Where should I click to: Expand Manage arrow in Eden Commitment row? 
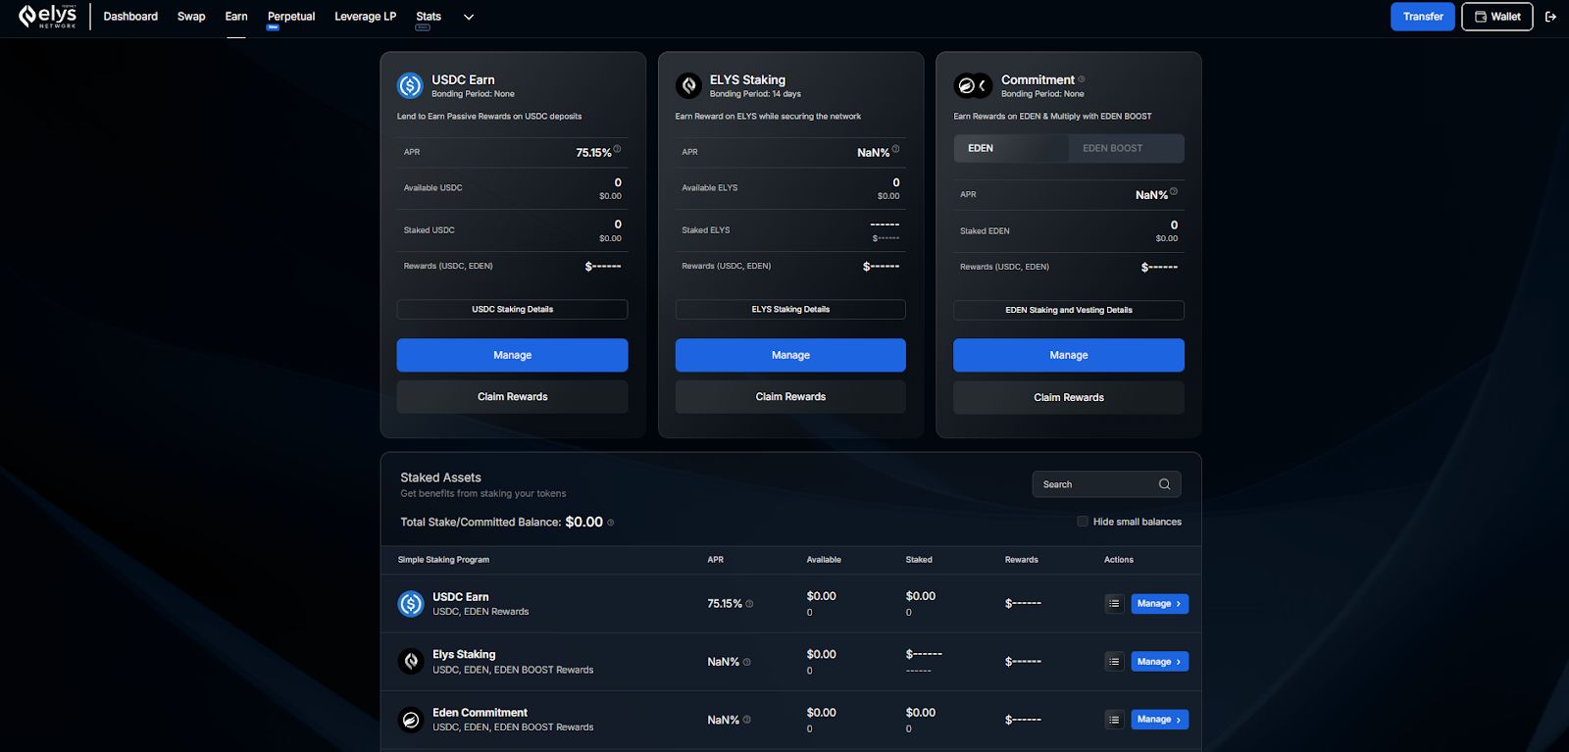point(1178,720)
